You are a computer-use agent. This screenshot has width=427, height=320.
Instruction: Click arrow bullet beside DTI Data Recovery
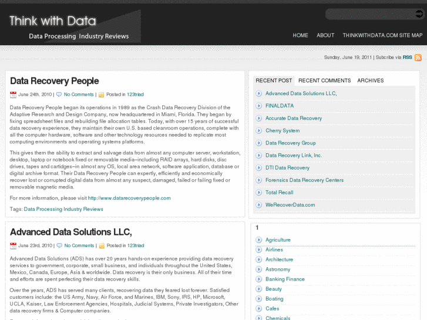(x=258, y=168)
